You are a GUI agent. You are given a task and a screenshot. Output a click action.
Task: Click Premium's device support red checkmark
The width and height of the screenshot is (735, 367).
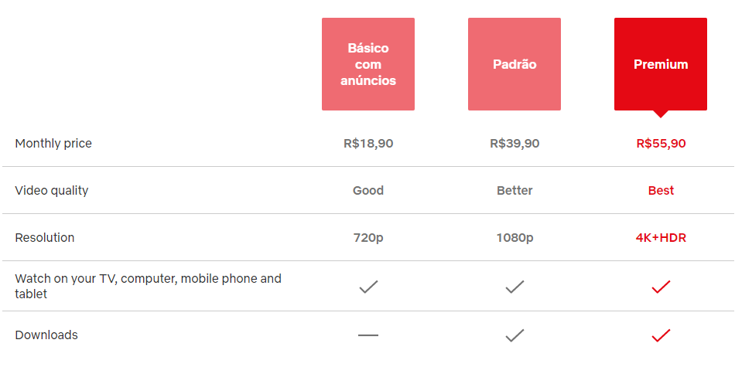[x=661, y=287]
